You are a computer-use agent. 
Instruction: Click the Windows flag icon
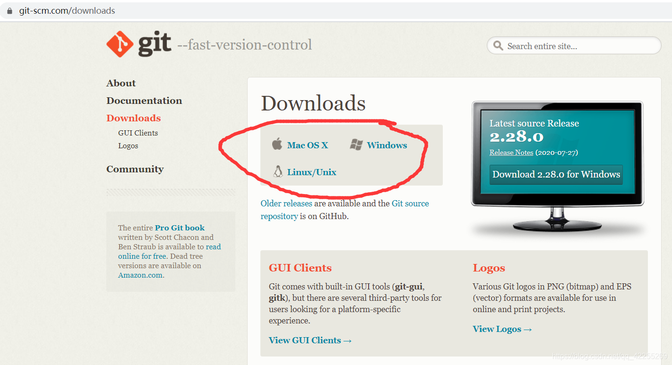pos(356,145)
